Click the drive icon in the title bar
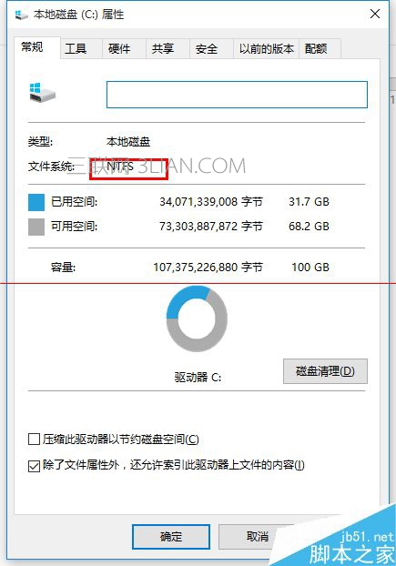Screen dimensions: 396x566 tap(21, 15)
